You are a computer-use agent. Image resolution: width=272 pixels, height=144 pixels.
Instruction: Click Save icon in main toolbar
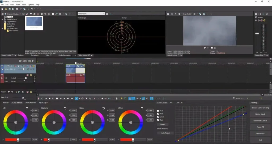tap(10, 9)
